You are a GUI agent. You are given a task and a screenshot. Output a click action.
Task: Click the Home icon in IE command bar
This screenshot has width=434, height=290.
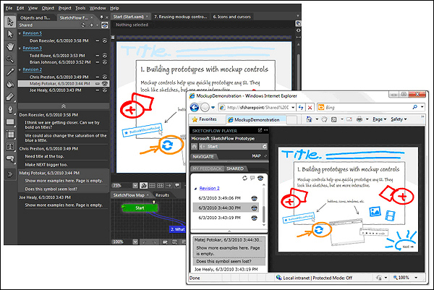pyautogui.click(x=309, y=119)
